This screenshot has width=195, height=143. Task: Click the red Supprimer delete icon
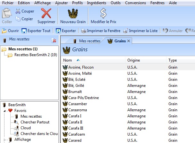click(46, 13)
